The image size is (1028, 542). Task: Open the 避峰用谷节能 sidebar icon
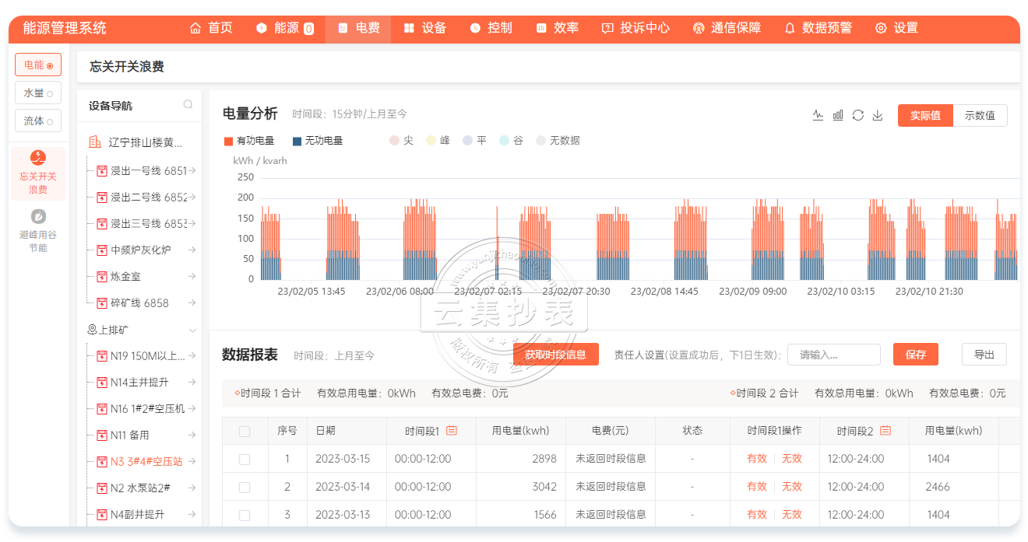point(37,216)
